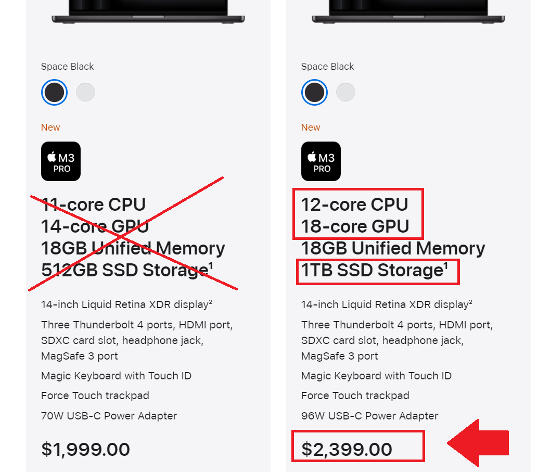Select Space Black swatch on the 12-core model

[x=314, y=93]
